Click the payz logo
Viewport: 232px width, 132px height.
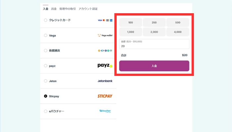click(x=105, y=66)
